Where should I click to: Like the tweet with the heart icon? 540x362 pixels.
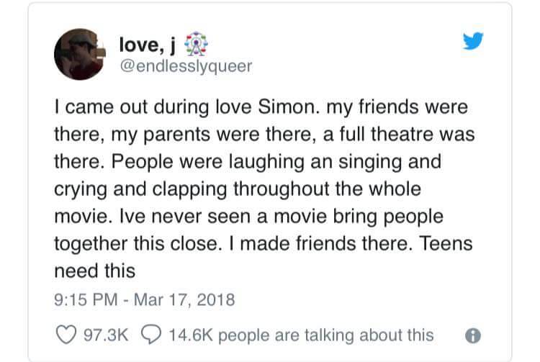64,335
